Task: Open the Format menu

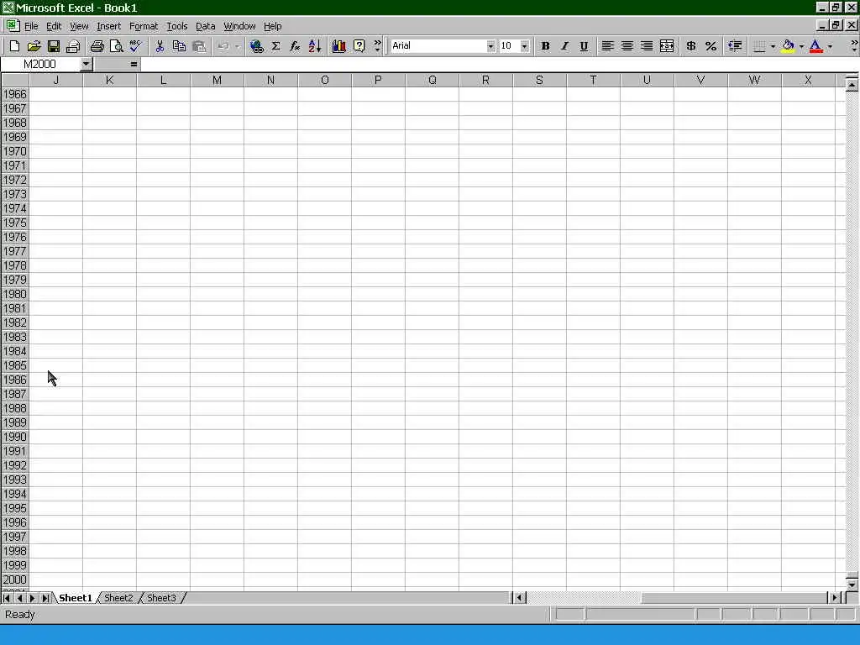Action: click(x=144, y=26)
